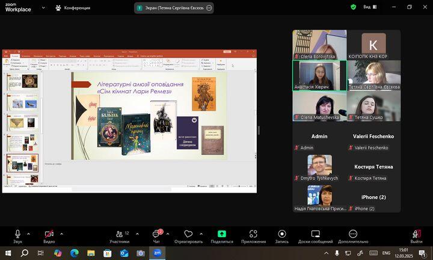Open Camera app from taskbar
This screenshot has height=260, width=433.
click(x=141, y=253)
